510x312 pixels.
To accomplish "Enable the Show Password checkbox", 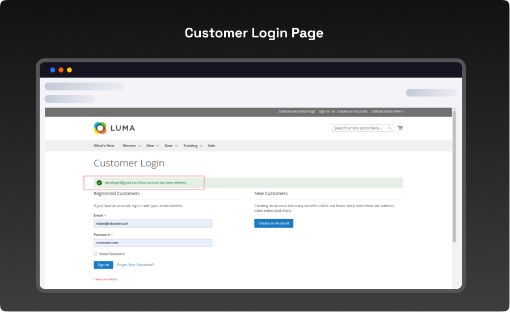I will click(x=95, y=254).
